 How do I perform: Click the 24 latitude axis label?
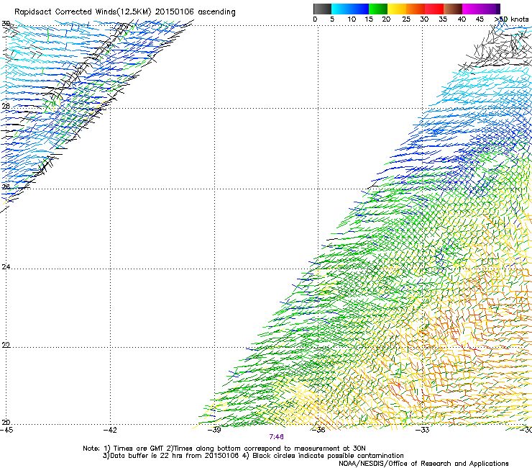click(6, 267)
